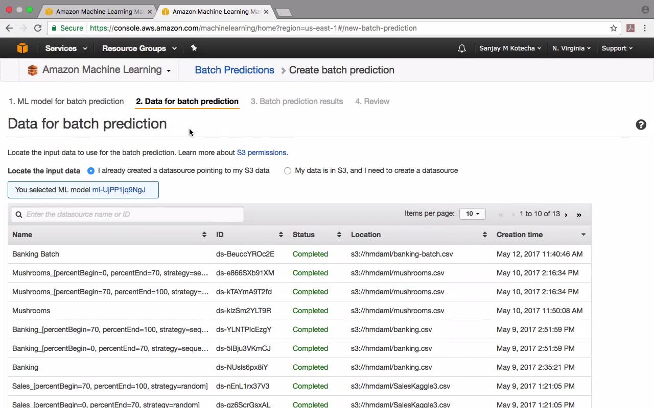This screenshot has height=408, width=654.
Task: Click the Batch Predictions breadcrumb link
Action: [235, 70]
